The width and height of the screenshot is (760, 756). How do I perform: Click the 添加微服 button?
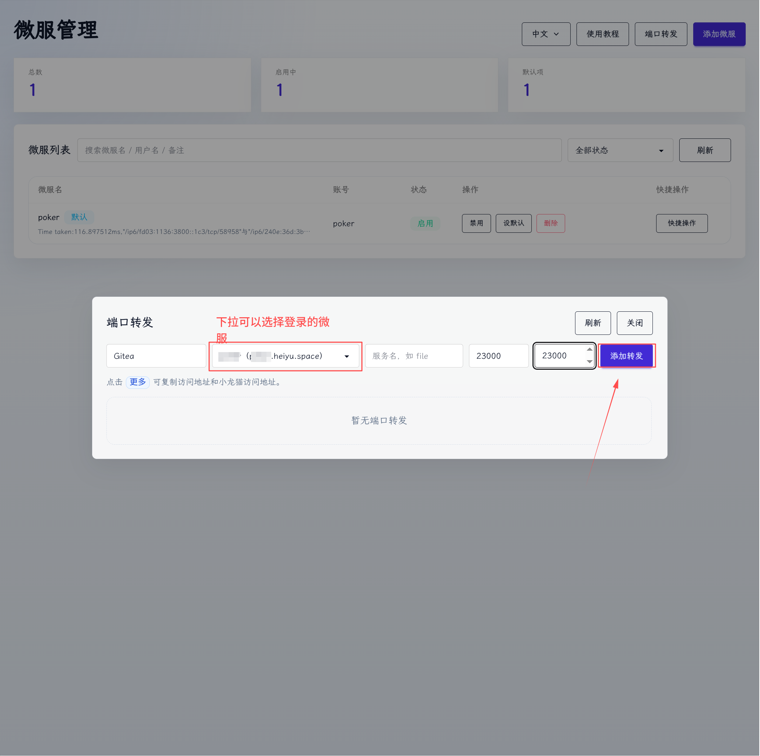[720, 34]
